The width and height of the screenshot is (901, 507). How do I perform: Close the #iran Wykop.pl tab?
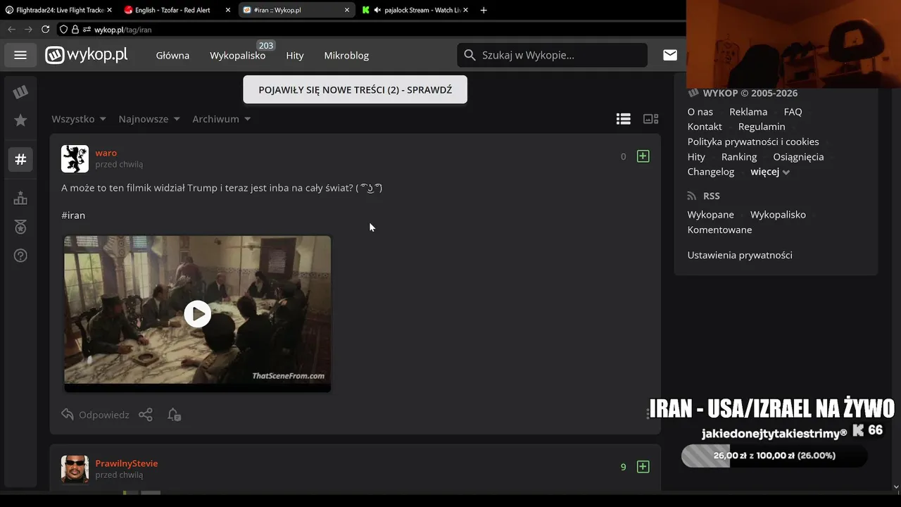347,10
